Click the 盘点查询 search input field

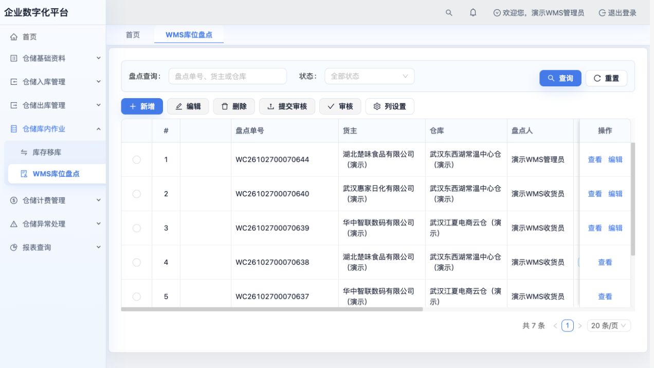tap(228, 76)
